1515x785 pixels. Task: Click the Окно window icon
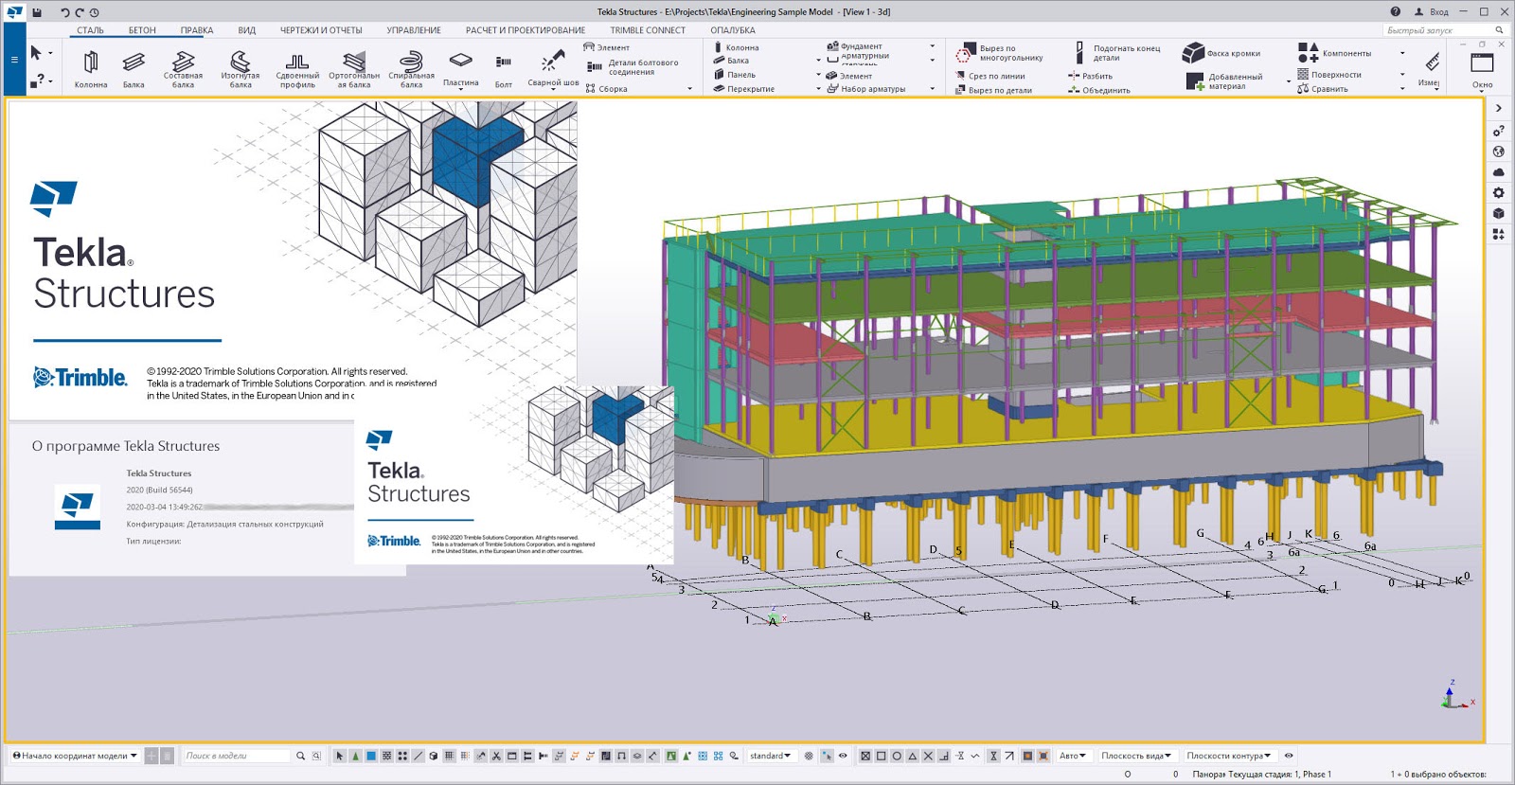1482,63
